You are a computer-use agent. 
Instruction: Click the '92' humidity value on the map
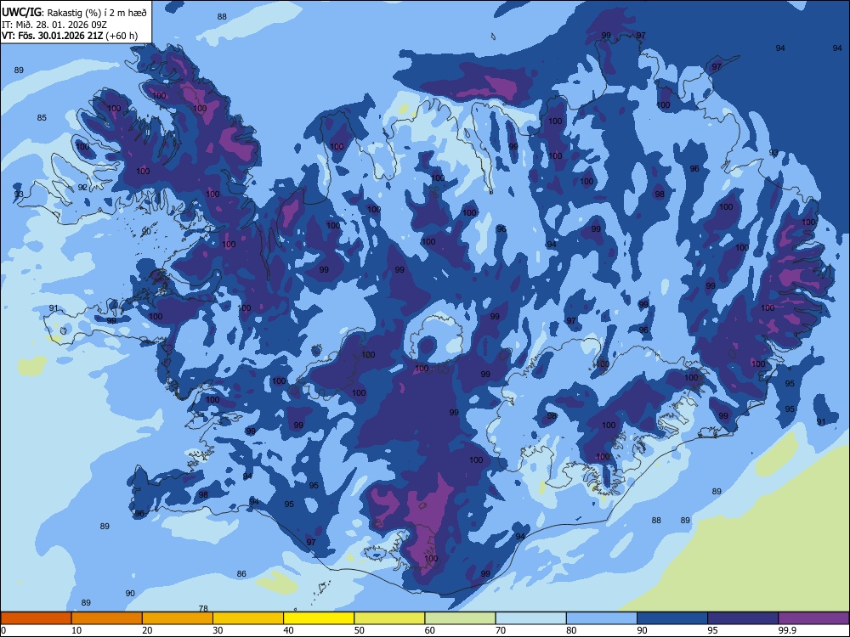(x=82, y=187)
